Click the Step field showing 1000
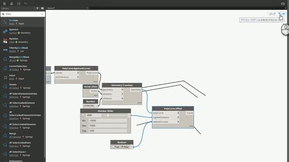This screenshot has height=162, width=289. [x=108, y=131]
